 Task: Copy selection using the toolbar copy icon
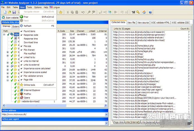tap(72, 12)
